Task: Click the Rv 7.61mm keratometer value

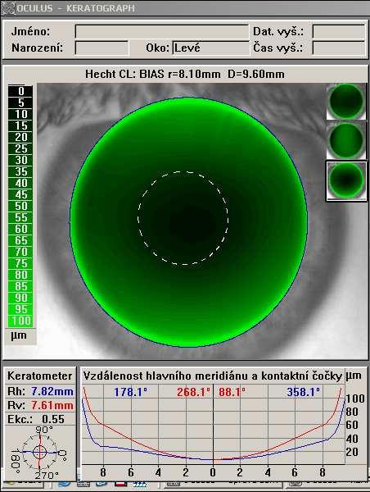Action: [52, 405]
